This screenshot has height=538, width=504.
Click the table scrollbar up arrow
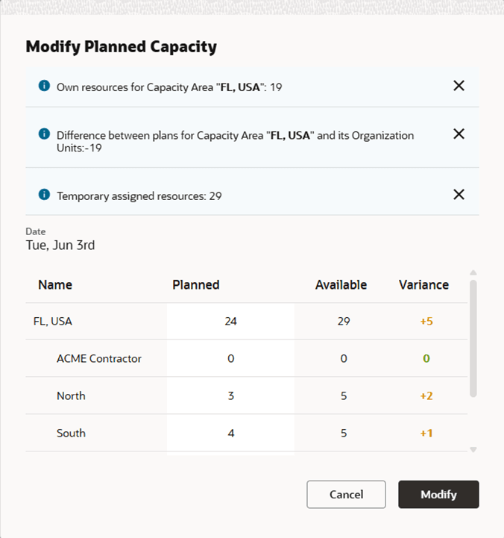click(473, 273)
